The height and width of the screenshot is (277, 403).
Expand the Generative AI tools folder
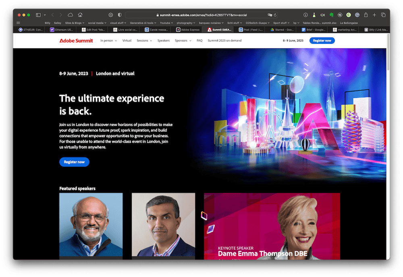[x=143, y=23]
